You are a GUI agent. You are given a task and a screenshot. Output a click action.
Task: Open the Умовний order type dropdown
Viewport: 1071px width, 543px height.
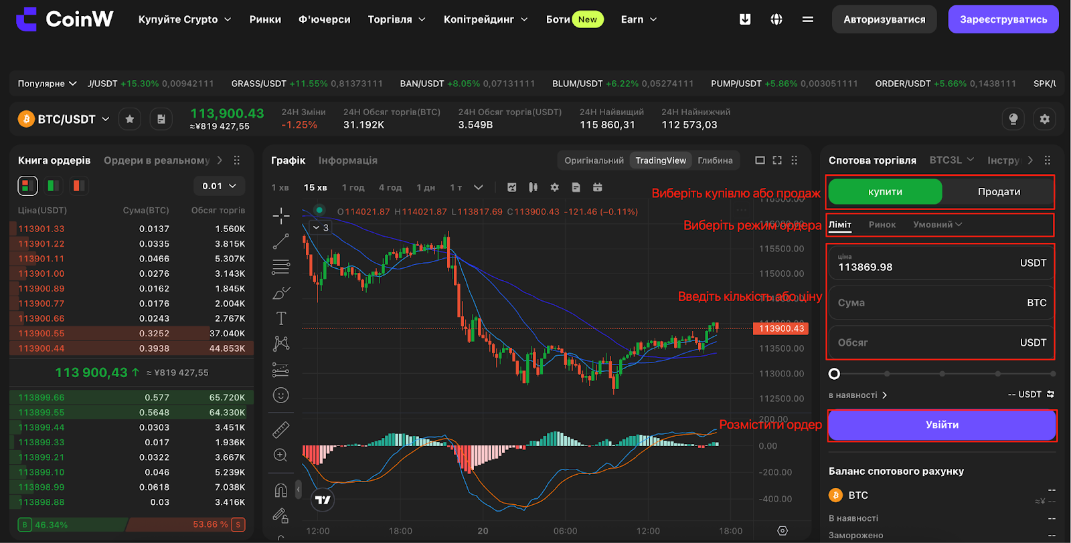click(x=937, y=225)
